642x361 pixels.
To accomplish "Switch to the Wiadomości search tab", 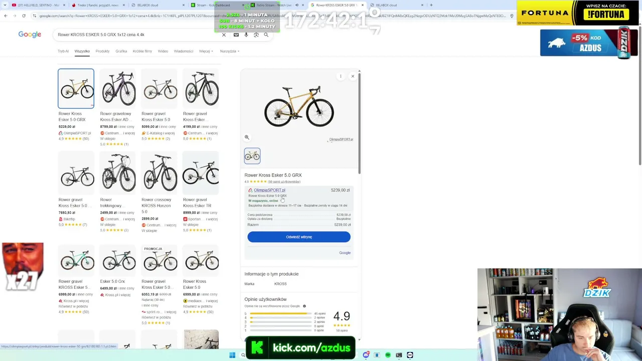I will tap(184, 51).
